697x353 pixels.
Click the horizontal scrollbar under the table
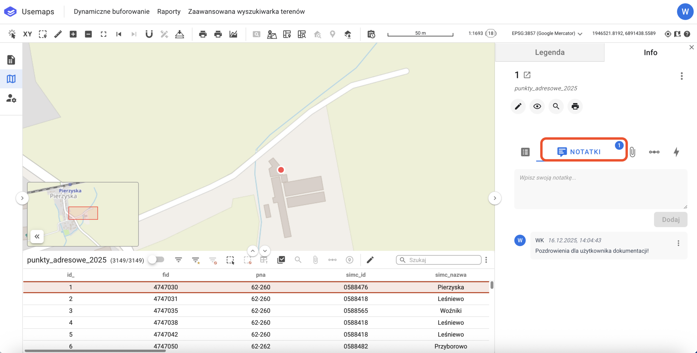point(95,351)
